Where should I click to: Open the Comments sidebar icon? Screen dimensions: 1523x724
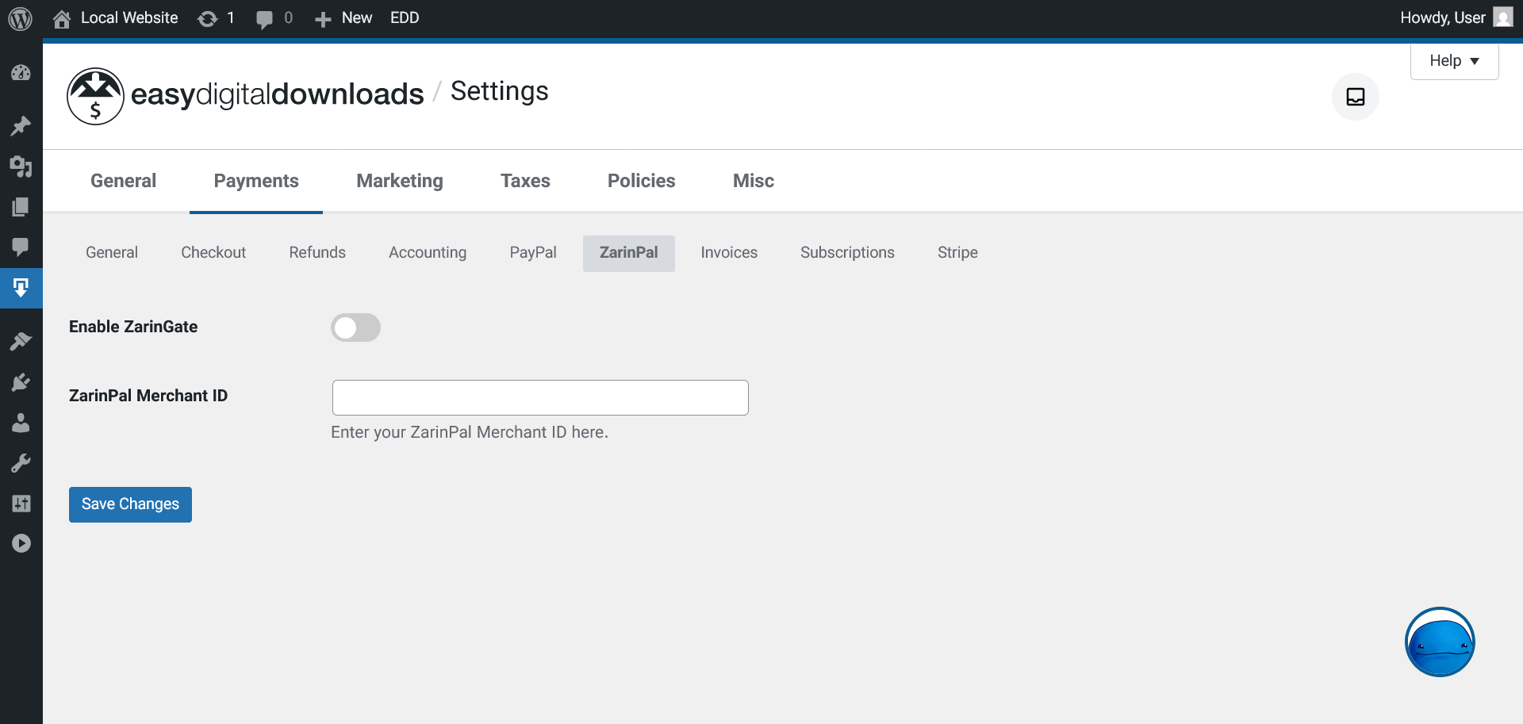[21, 247]
